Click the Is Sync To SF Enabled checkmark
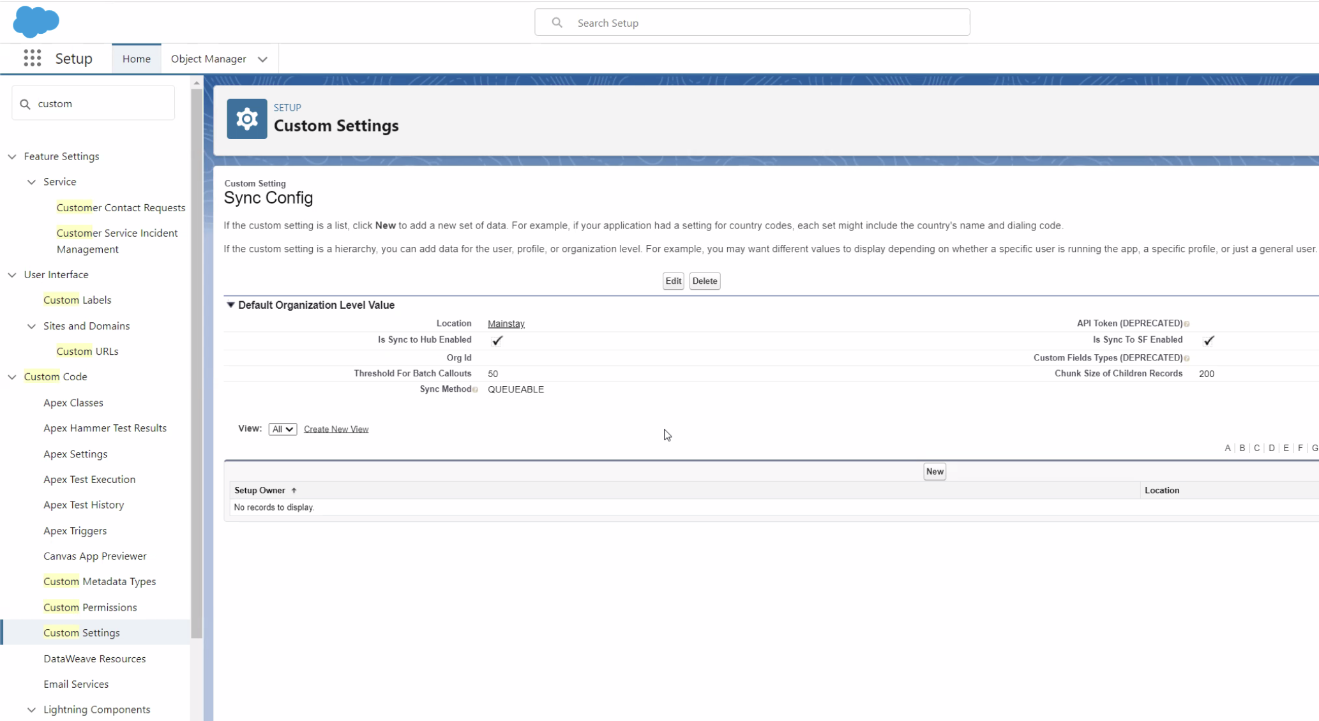The image size is (1319, 721). [1208, 340]
